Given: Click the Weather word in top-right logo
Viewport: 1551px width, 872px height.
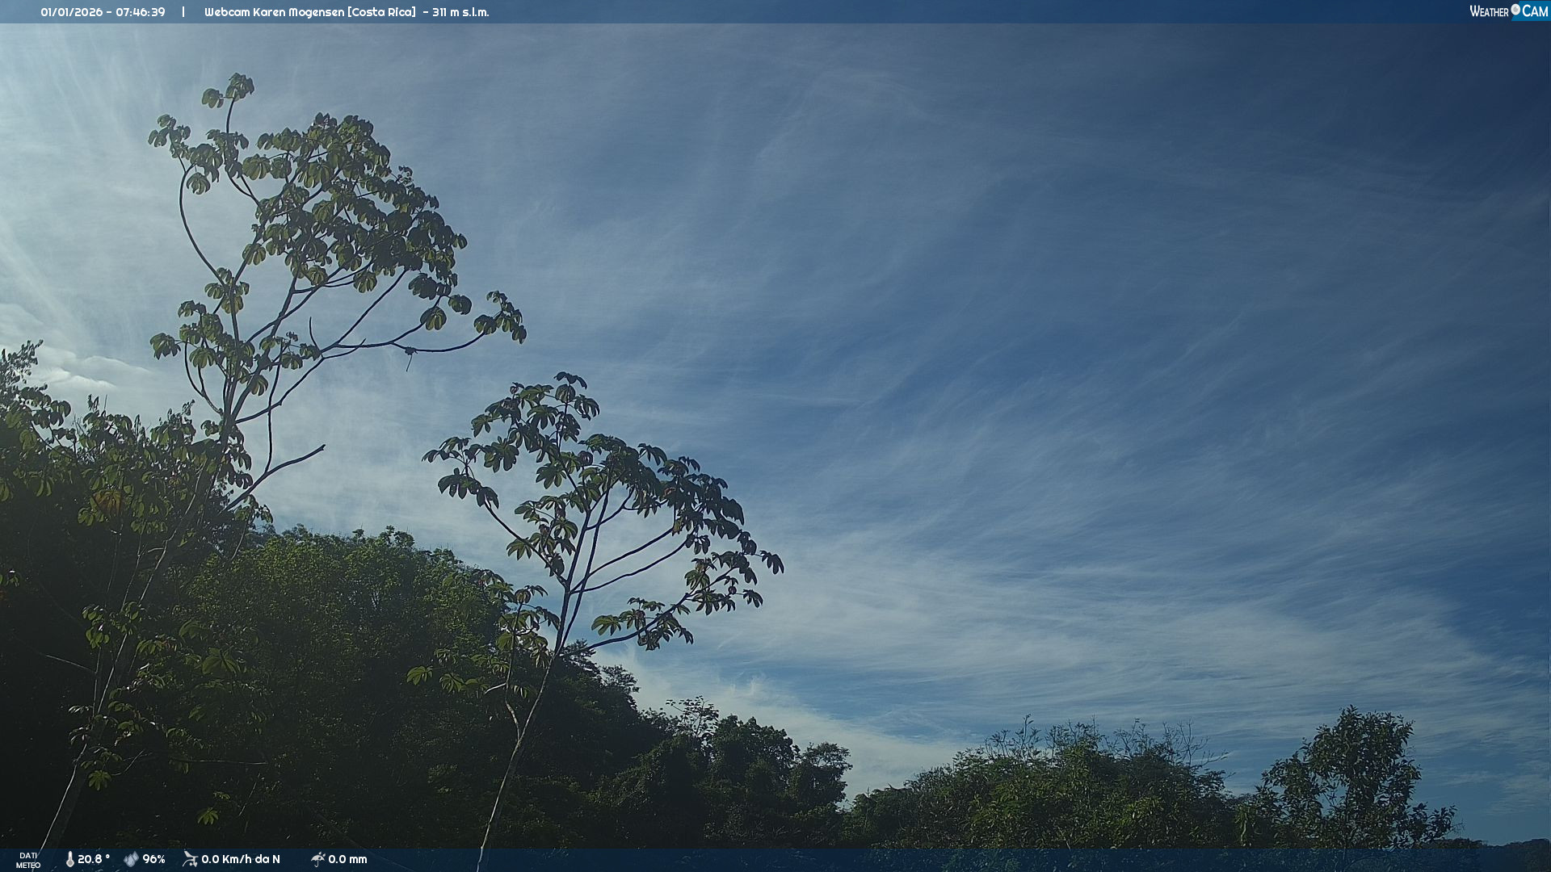Looking at the screenshot, I should [1489, 11].
